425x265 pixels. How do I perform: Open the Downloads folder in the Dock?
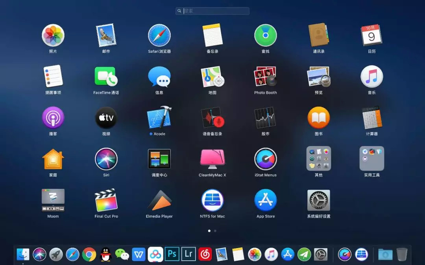385,254
